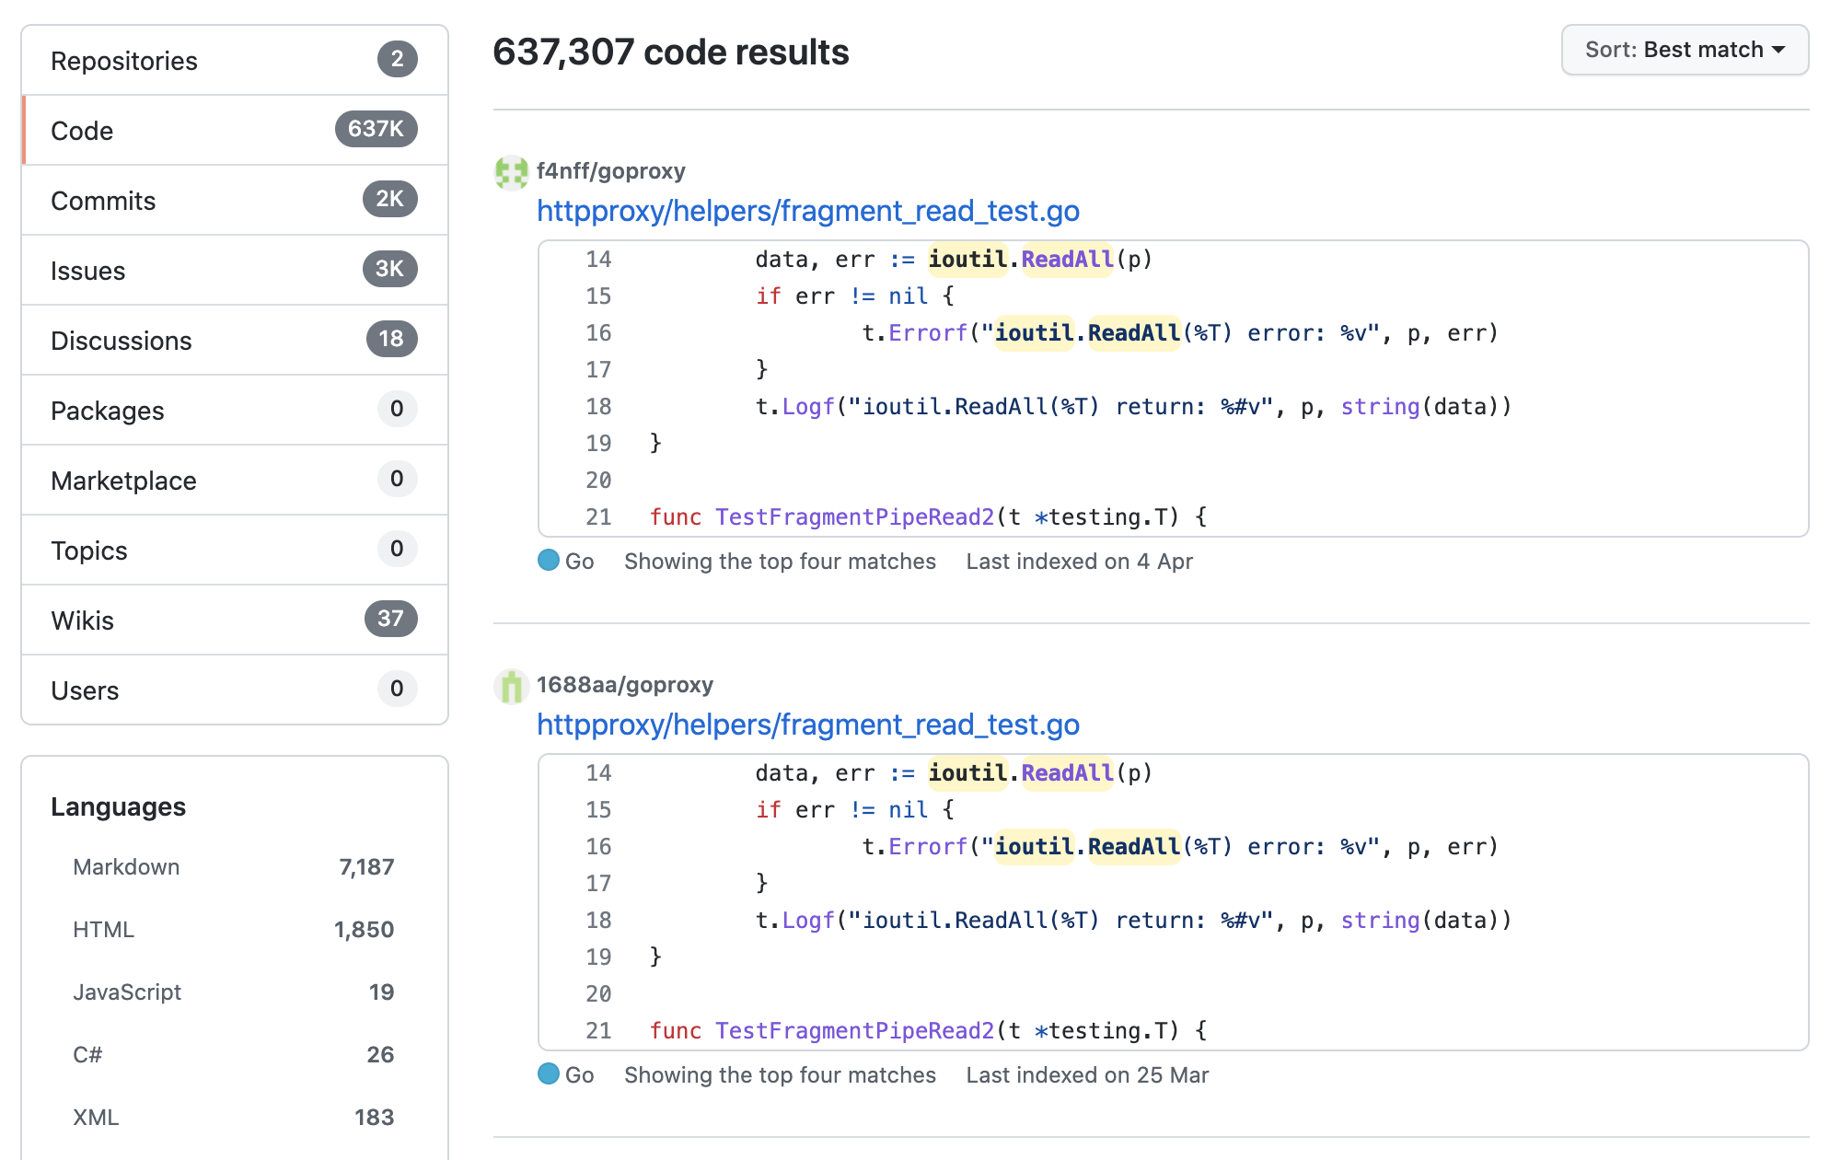The width and height of the screenshot is (1830, 1160).
Task: Select the Commits results category
Action: [234, 201]
